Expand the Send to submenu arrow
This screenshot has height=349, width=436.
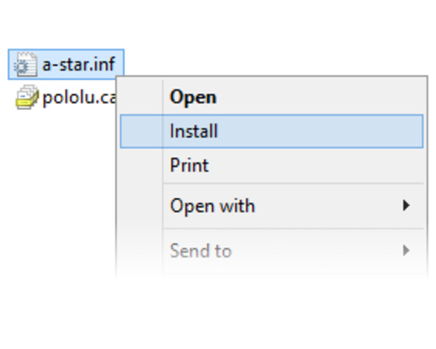tap(406, 251)
